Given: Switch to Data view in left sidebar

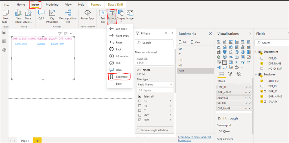Looking at the screenshot, I should pyautogui.click(x=4, y=41).
